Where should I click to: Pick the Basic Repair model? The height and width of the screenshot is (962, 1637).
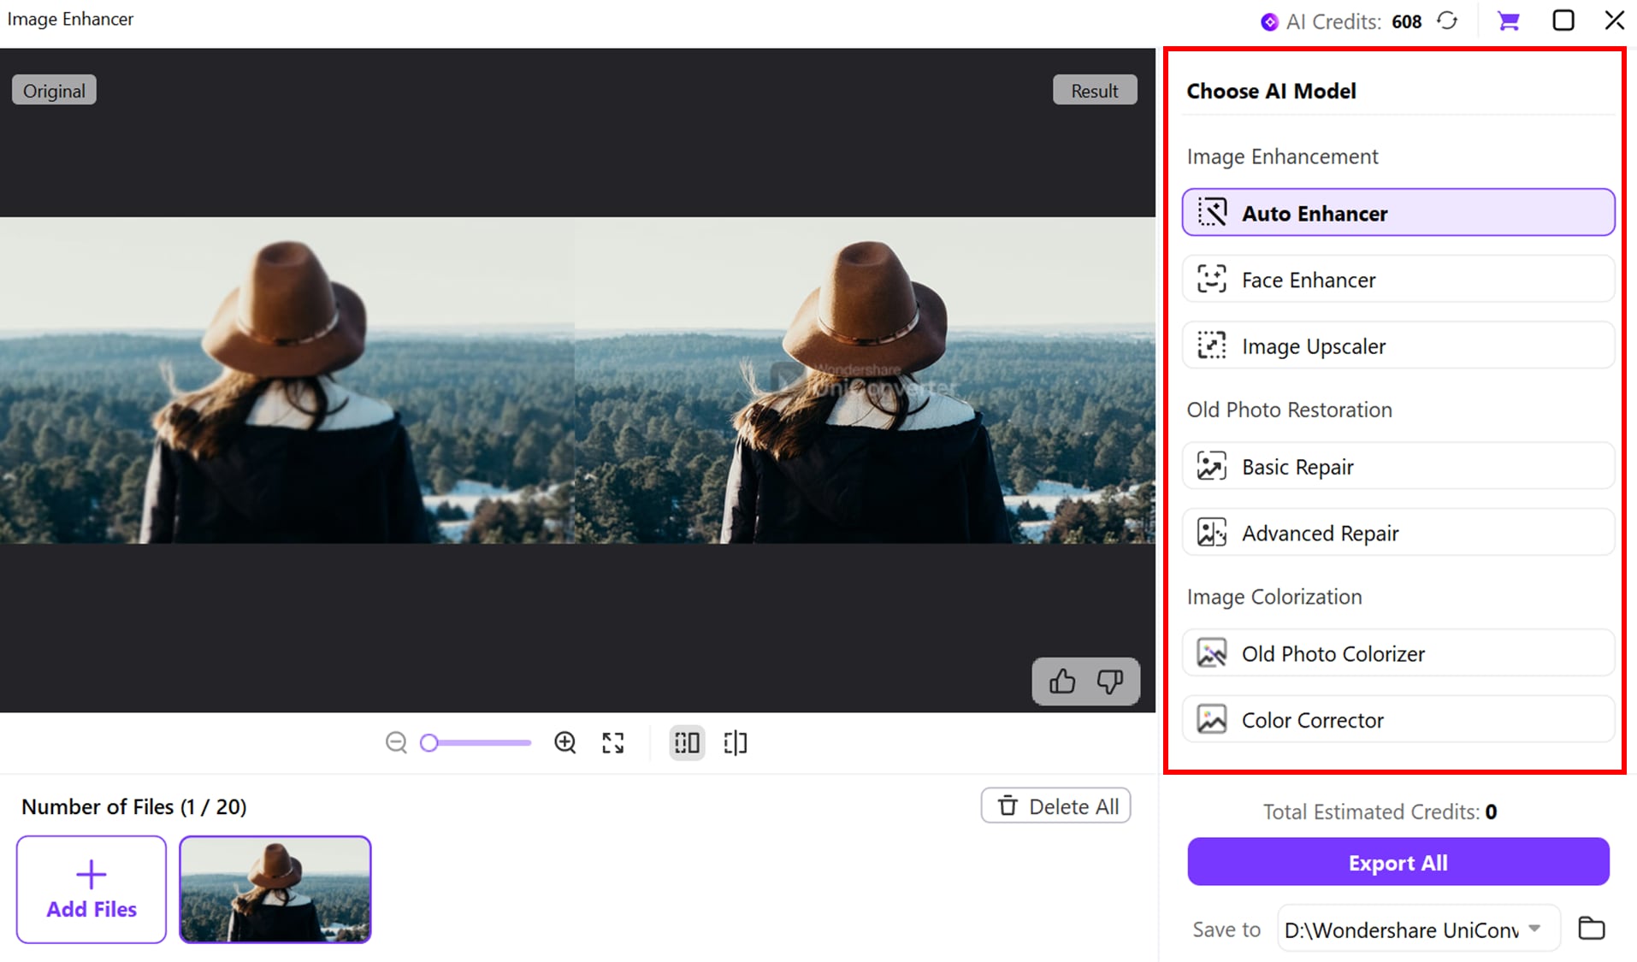click(x=1398, y=467)
